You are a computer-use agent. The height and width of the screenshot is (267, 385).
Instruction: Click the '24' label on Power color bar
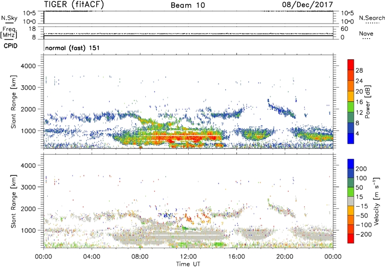pos(359,81)
